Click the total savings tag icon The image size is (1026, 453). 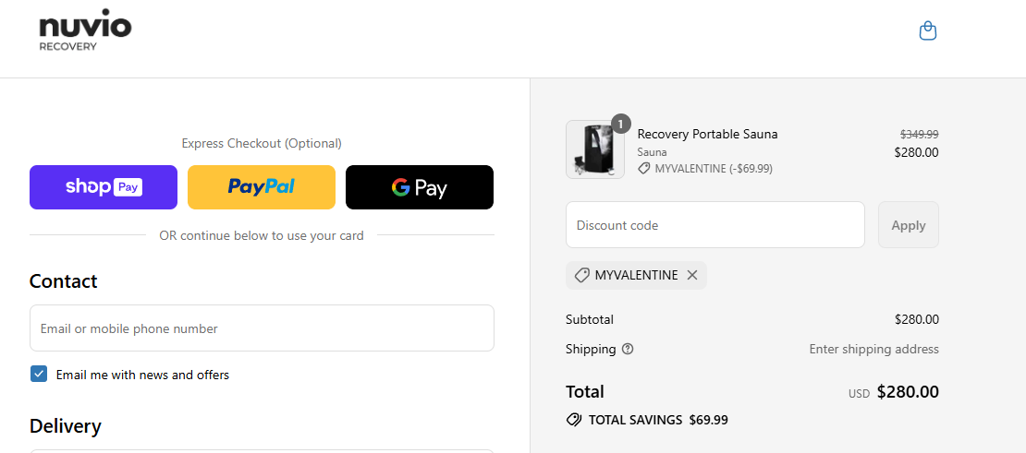[x=574, y=420]
